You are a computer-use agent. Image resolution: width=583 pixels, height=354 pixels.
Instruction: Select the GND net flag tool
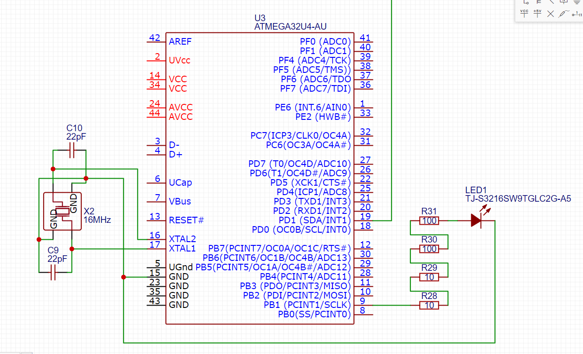577,1
